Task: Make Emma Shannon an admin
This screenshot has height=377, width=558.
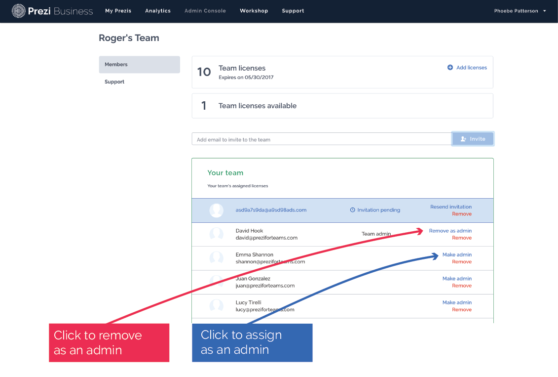Action: point(457,255)
